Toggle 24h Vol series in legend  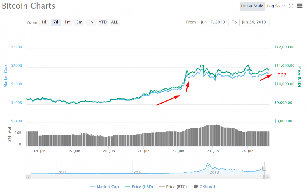pyautogui.click(x=204, y=187)
